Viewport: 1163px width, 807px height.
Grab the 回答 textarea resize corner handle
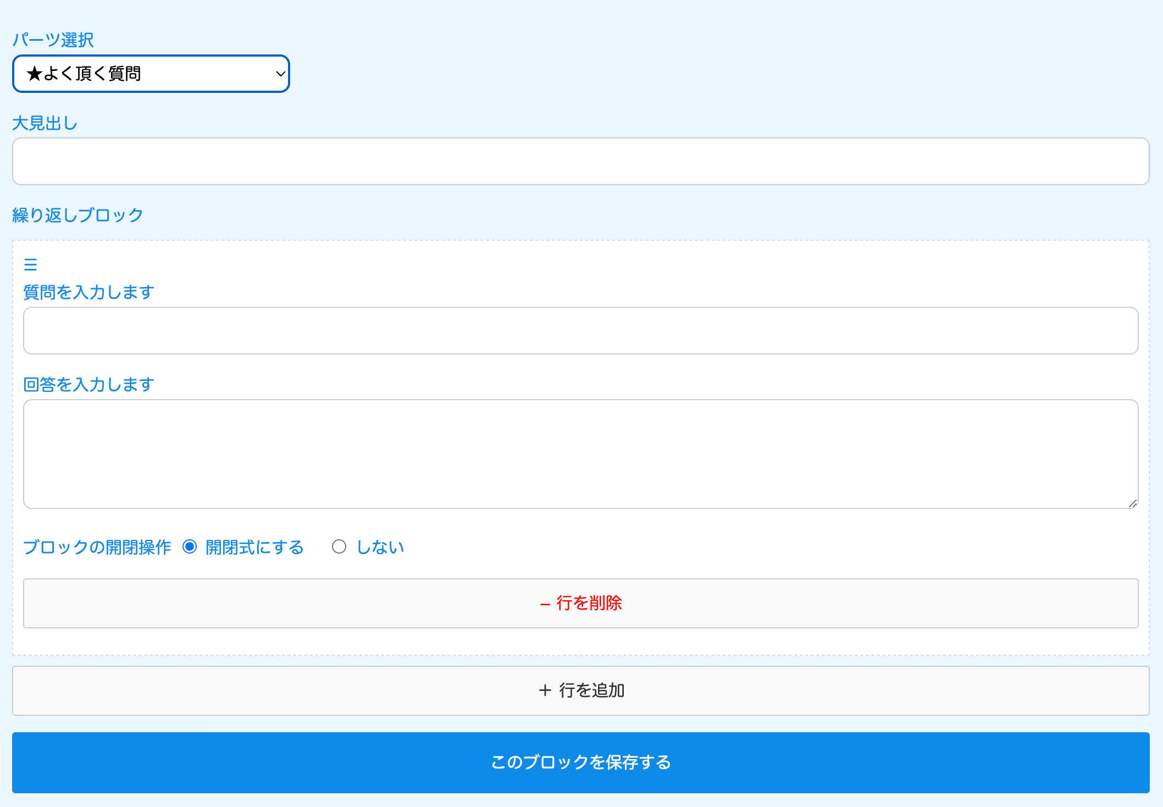(x=1133, y=504)
